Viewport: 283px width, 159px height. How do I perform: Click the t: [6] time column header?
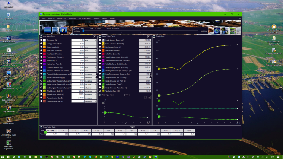pyautogui.click(x=120, y=130)
